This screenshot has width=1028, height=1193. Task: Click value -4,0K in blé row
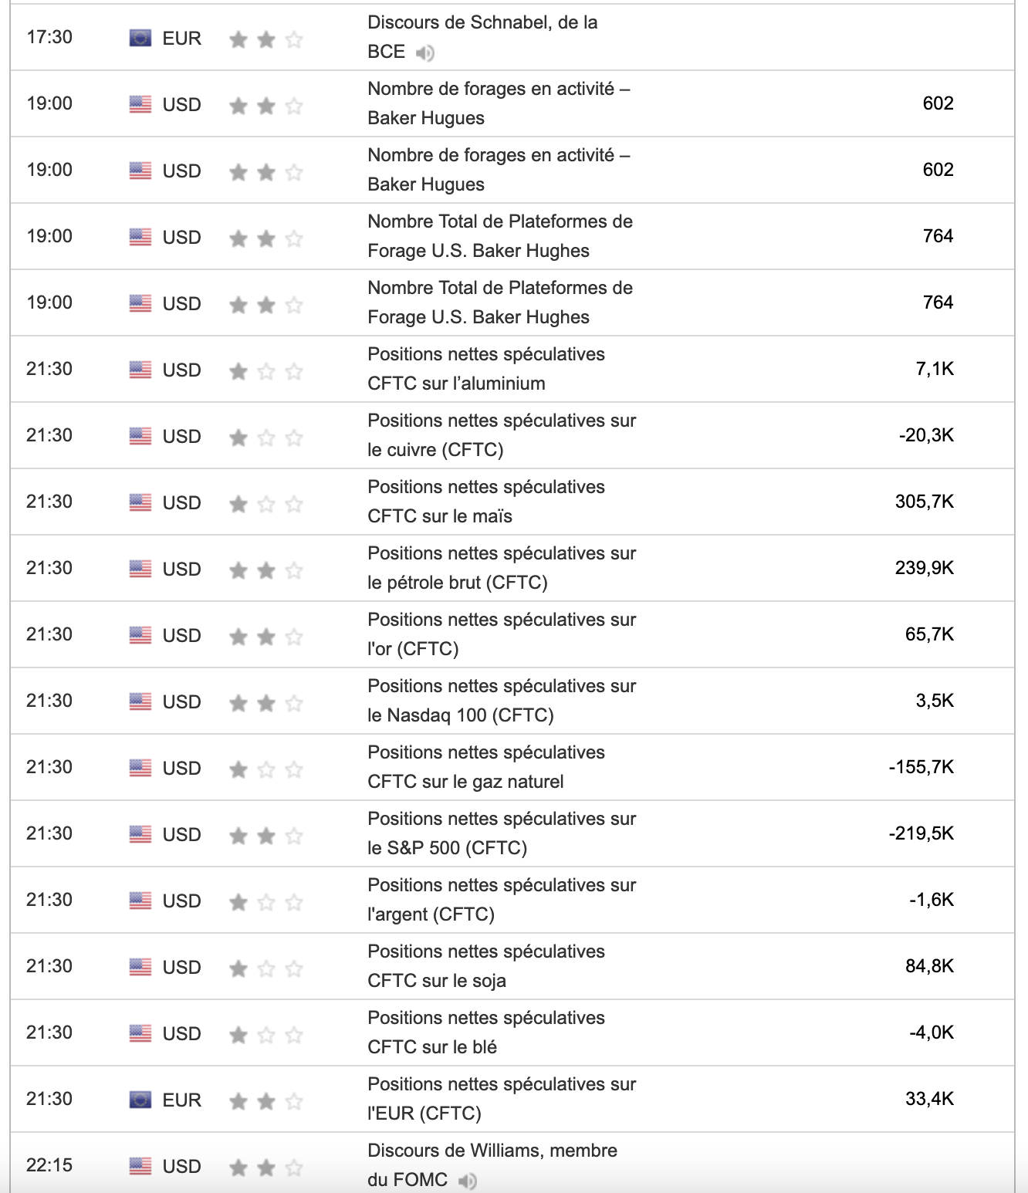click(x=931, y=1033)
